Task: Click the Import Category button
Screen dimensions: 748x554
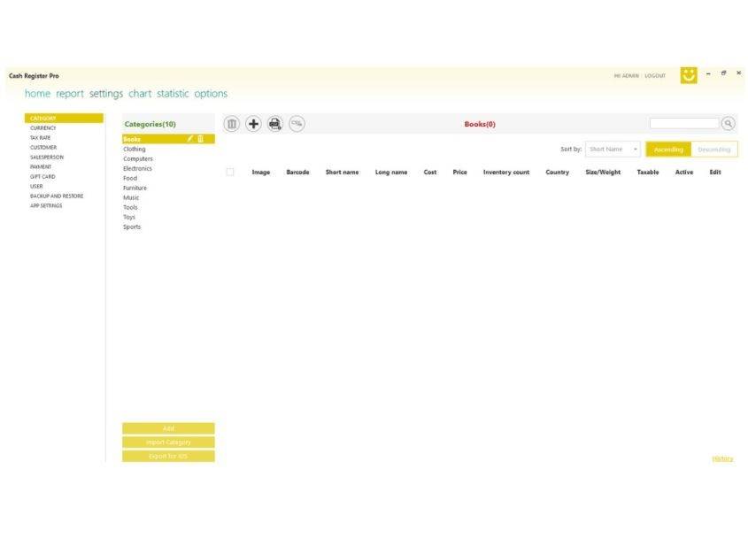Action: 168,441
